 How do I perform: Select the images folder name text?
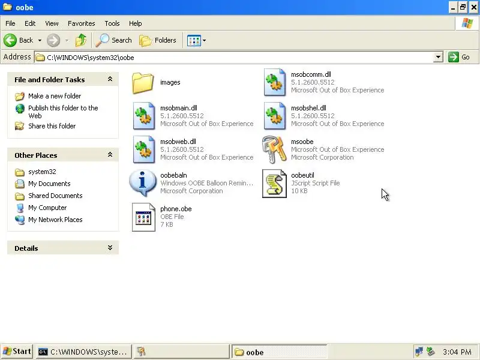tap(170, 82)
